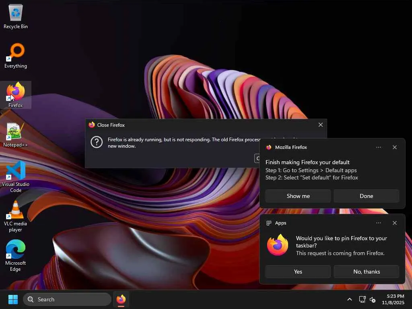Select the VLC media player desktop icon
Image resolution: width=412 pixels, height=309 pixels.
(x=16, y=216)
